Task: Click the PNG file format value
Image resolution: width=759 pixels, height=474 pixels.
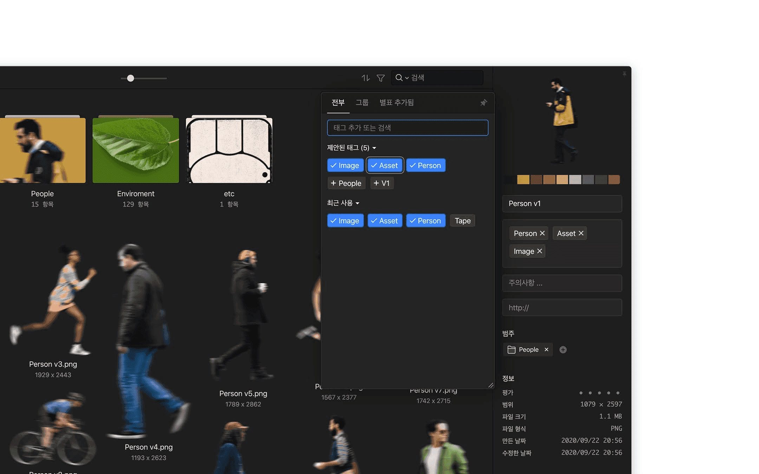Action: pos(616,429)
